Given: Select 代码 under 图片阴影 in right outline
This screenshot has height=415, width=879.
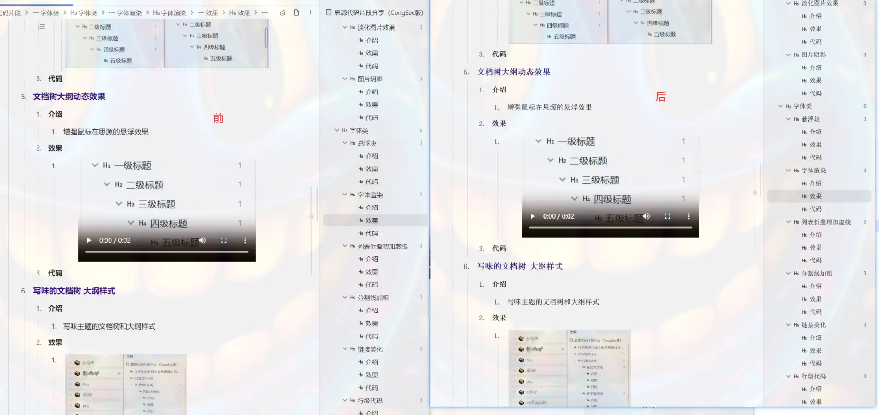Looking at the screenshot, I should coord(815,93).
